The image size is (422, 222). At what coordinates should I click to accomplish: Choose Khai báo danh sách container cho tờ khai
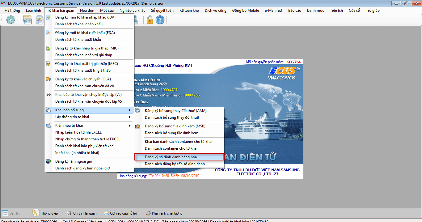pyautogui.click(x=179, y=142)
